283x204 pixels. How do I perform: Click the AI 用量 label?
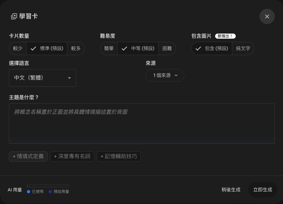tap(15, 190)
